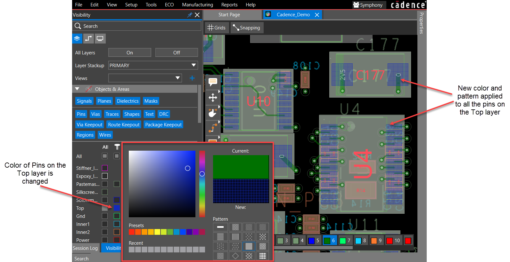The image size is (510, 262).
Task: Click the Visibility panel Search field
Action: (137, 26)
